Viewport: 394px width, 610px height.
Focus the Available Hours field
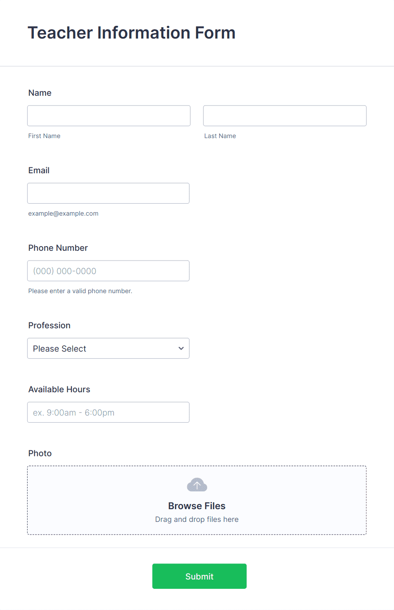coord(108,412)
